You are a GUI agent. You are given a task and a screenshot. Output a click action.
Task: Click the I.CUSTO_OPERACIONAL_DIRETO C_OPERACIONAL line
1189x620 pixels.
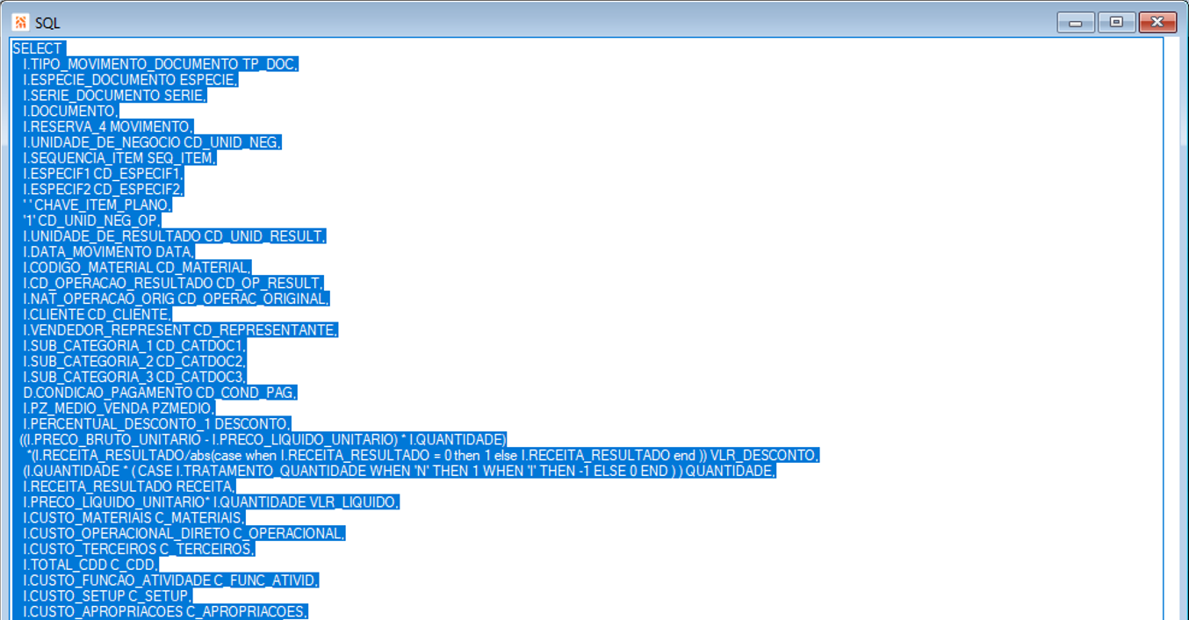pyautogui.click(x=184, y=533)
